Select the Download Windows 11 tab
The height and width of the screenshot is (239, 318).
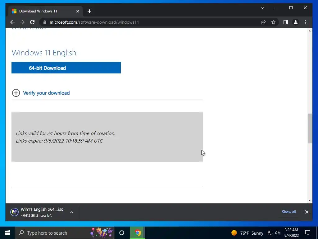point(45,11)
